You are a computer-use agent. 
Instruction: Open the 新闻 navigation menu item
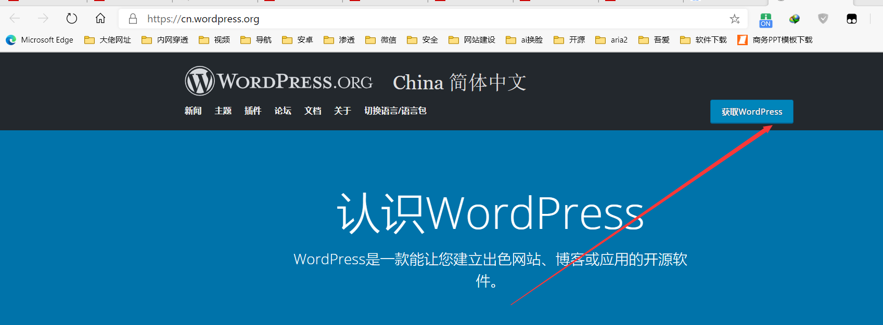[x=193, y=111]
